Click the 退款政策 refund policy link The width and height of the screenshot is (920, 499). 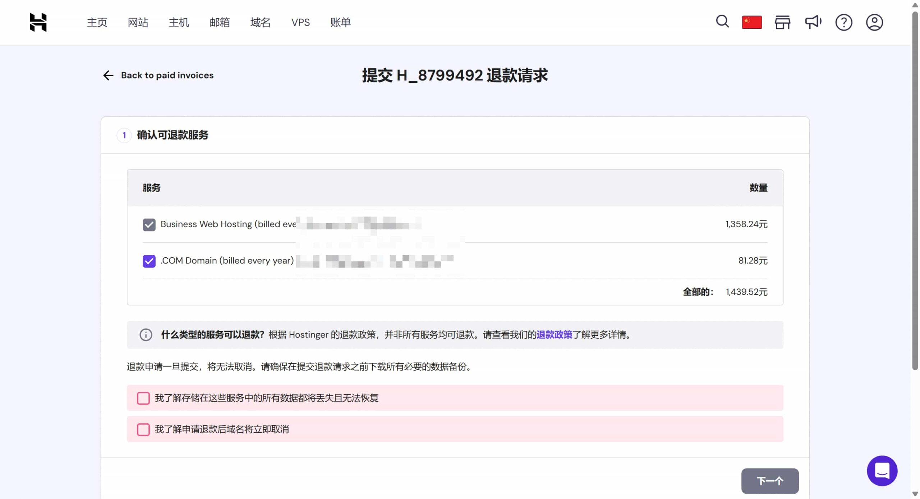point(554,335)
